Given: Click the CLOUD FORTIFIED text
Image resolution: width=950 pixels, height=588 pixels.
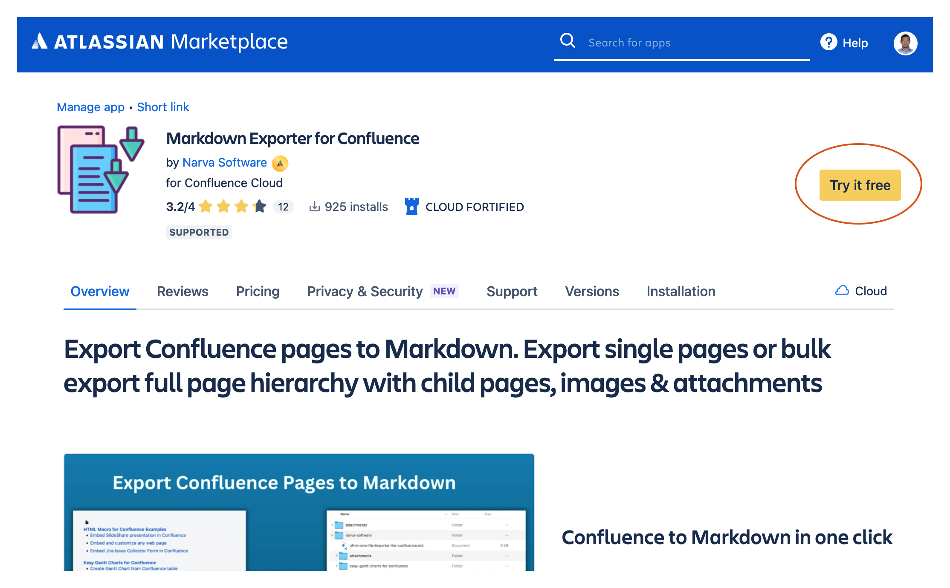Looking at the screenshot, I should [x=475, y=207].
